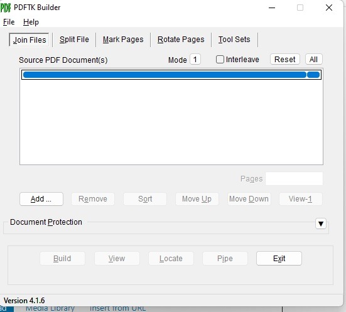This screenshot has width=346, height=312.
Task: Minimize the PDFTK Builder window
Action: (x=272, y=8)
